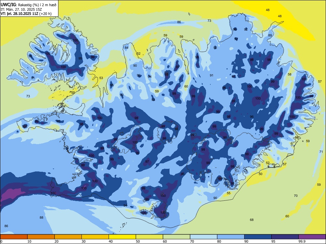Click the legend tick label 40
Viewport: 326px width, 244px height.
111,241
